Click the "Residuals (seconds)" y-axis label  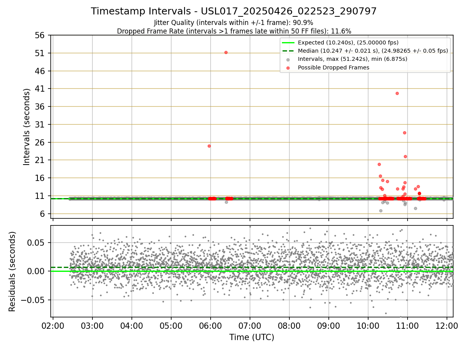pos(12,271)
